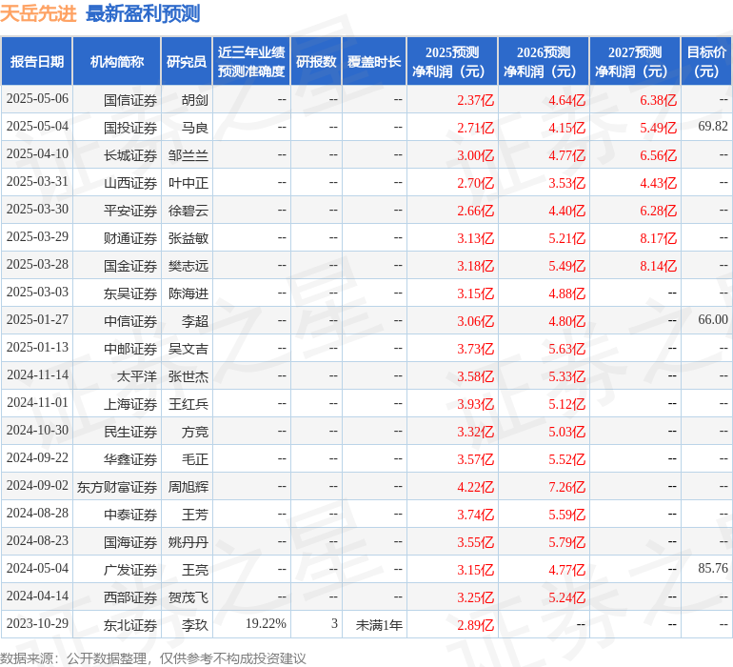This screenshot has height=667, width=733.
Task: Click the 研报数 column header
Action: [316, 61]
